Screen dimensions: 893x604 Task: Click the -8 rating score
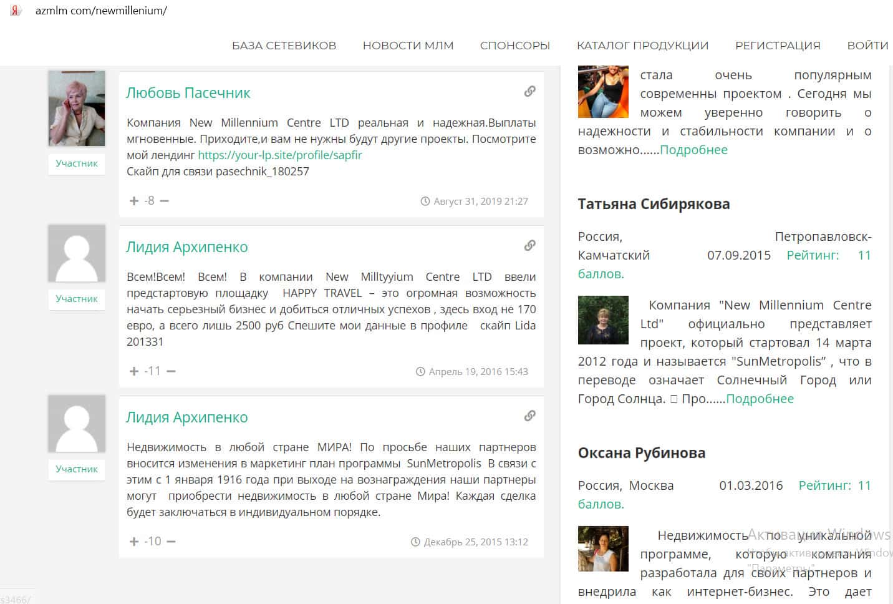point(149,201)
